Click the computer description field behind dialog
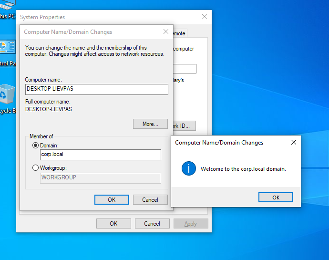 pyautogui.click(x=185, y=69)
